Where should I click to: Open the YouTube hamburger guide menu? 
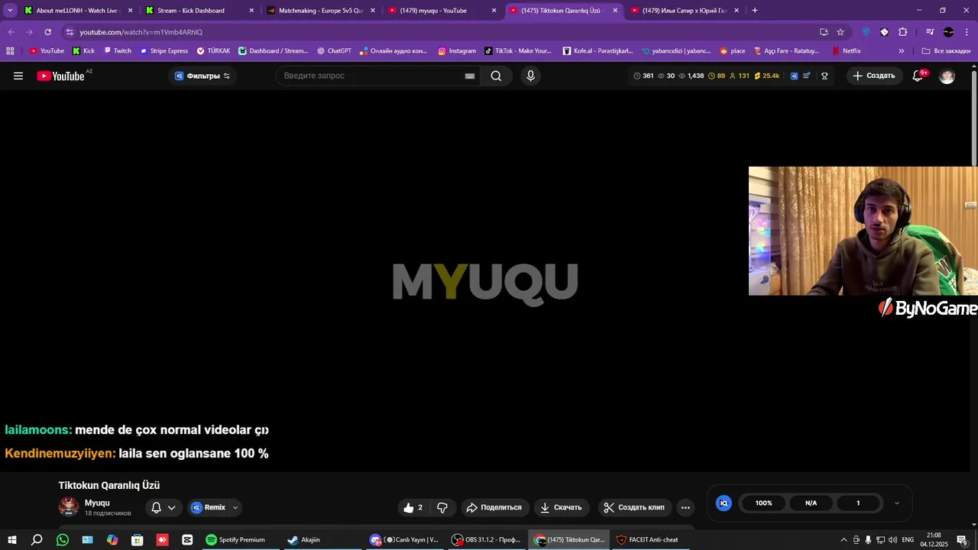[18, 76]
